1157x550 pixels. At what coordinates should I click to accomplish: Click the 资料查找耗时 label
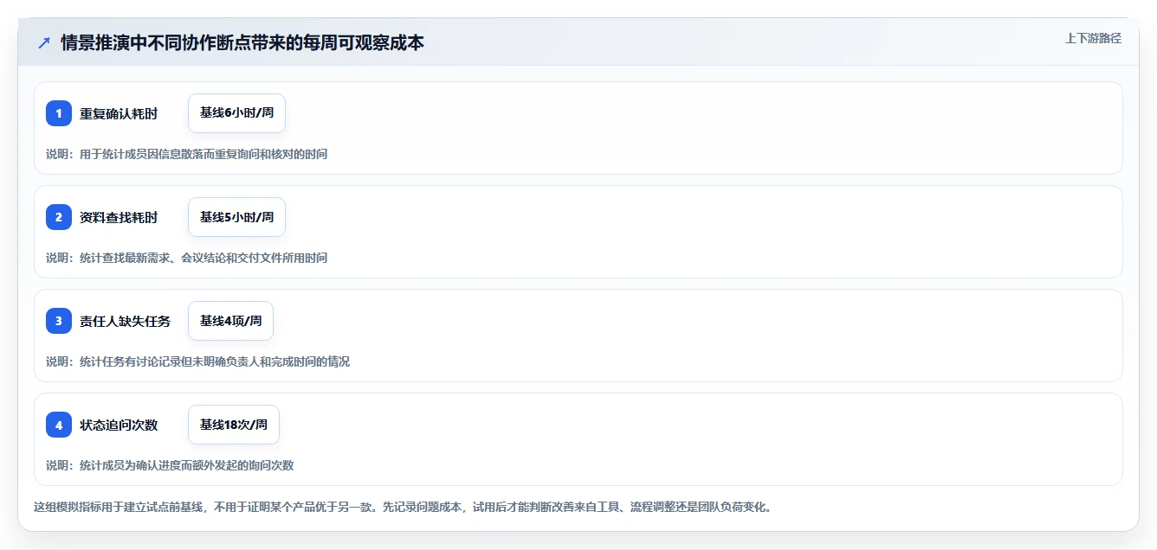119,217
